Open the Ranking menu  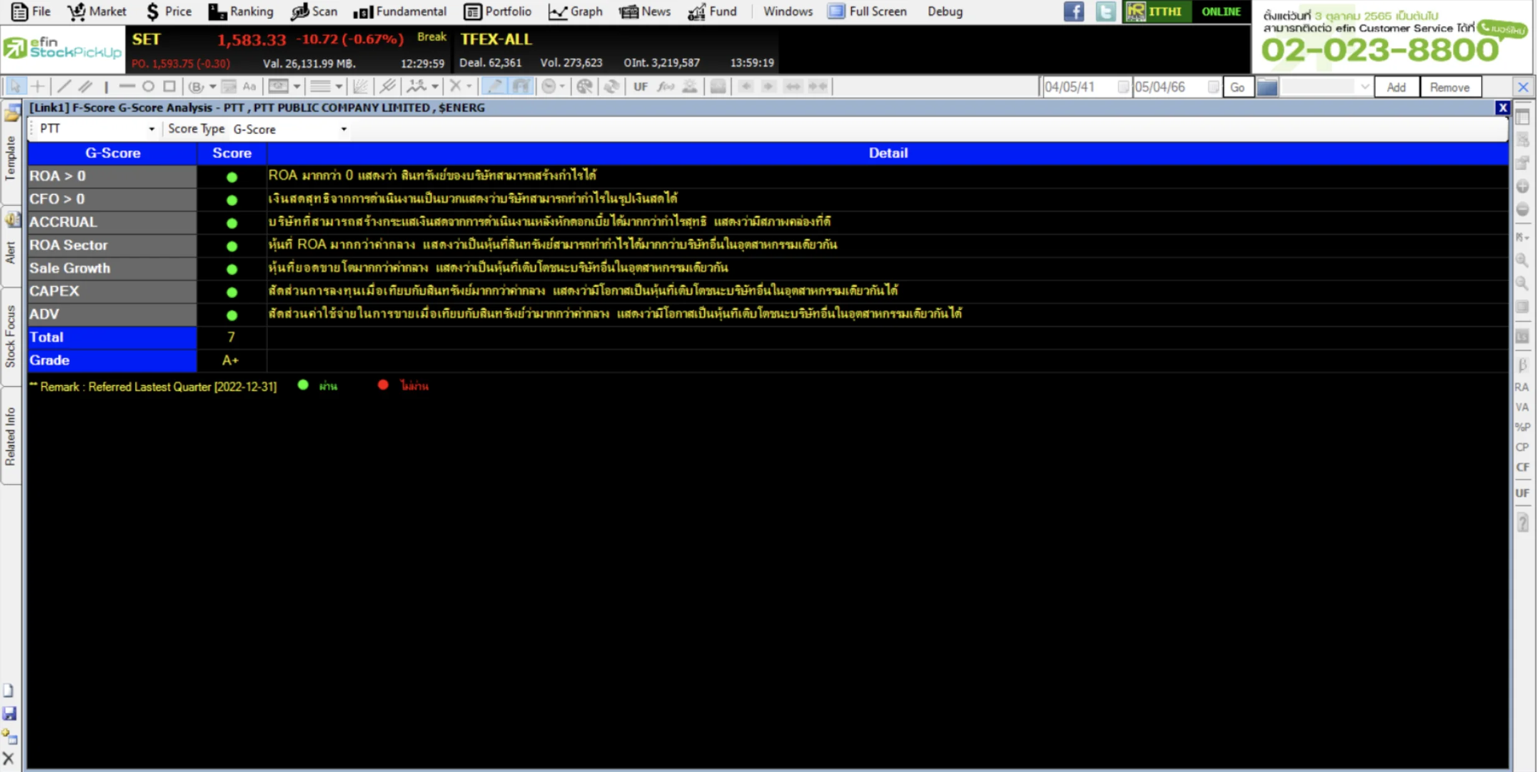241,11
